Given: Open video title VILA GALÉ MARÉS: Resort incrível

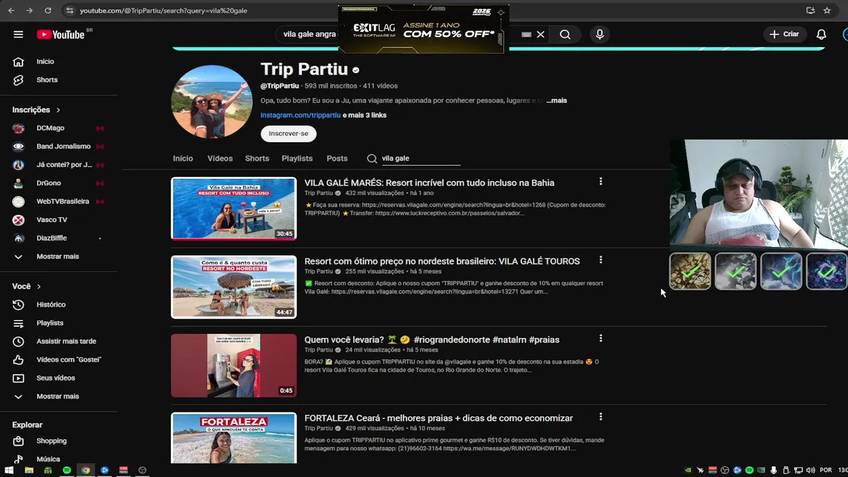Looking at the screenshot, I should (429, 183).
